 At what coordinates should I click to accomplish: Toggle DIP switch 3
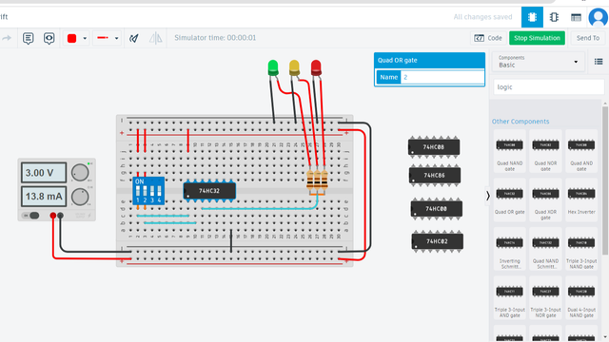pyautogui.click(x=152, y=191)
